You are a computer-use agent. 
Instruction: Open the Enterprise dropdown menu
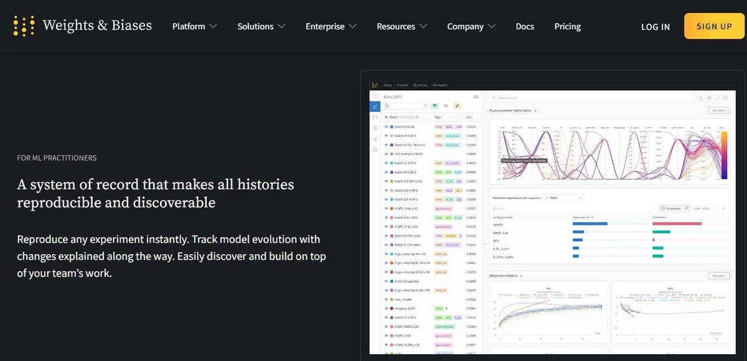[331, 26]
